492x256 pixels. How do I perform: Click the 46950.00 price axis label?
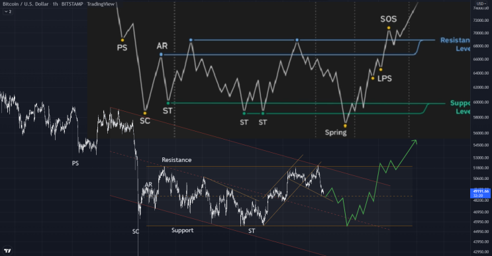[480, 212]
